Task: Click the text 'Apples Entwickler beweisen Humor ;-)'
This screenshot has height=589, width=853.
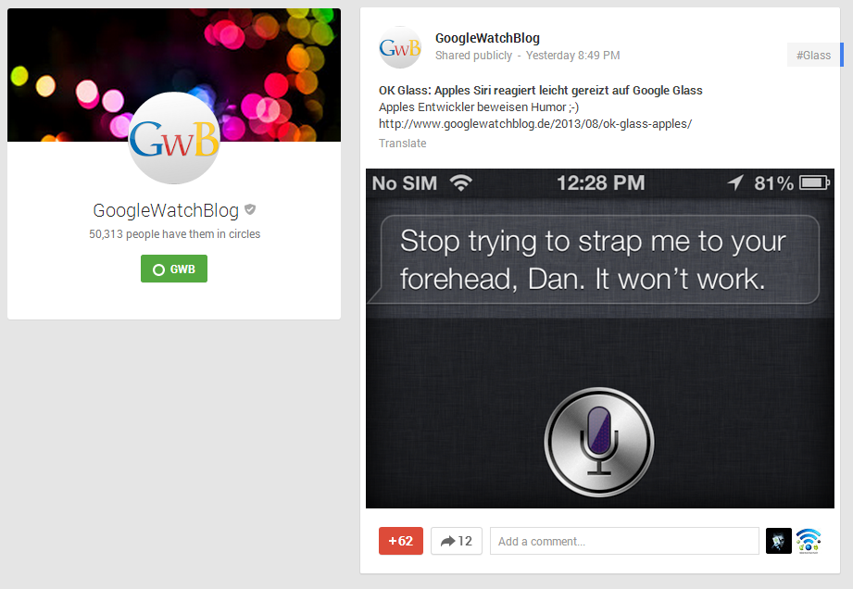Action: (479, 107)
